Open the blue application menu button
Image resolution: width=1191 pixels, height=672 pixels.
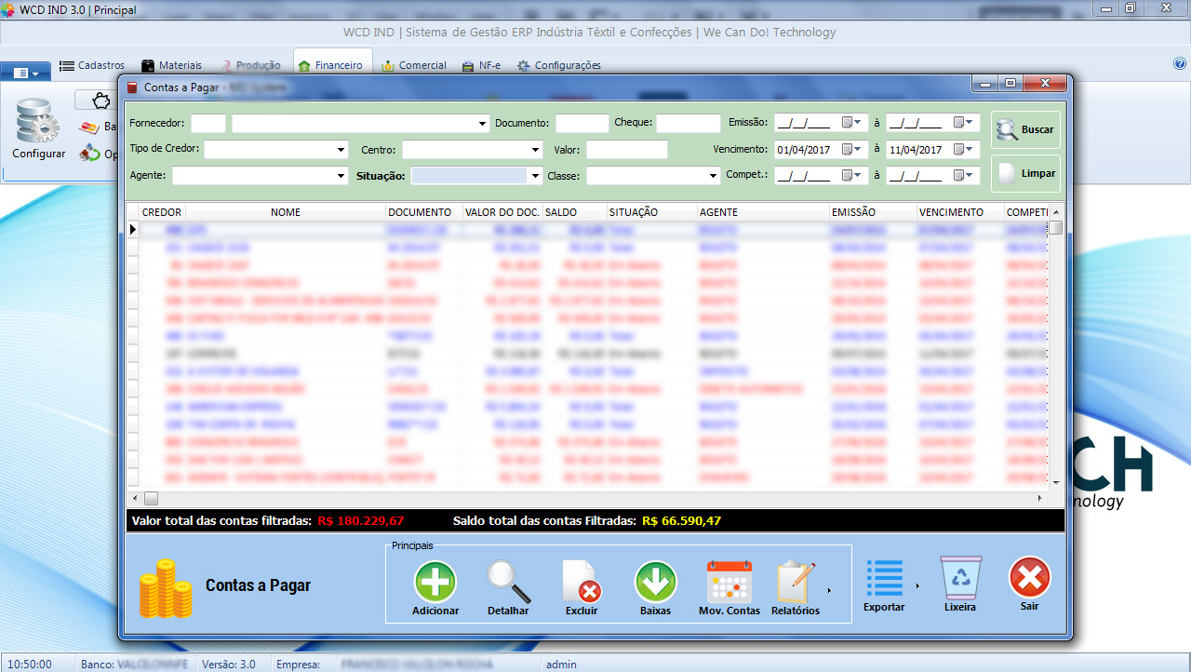(x=25, y=72)
